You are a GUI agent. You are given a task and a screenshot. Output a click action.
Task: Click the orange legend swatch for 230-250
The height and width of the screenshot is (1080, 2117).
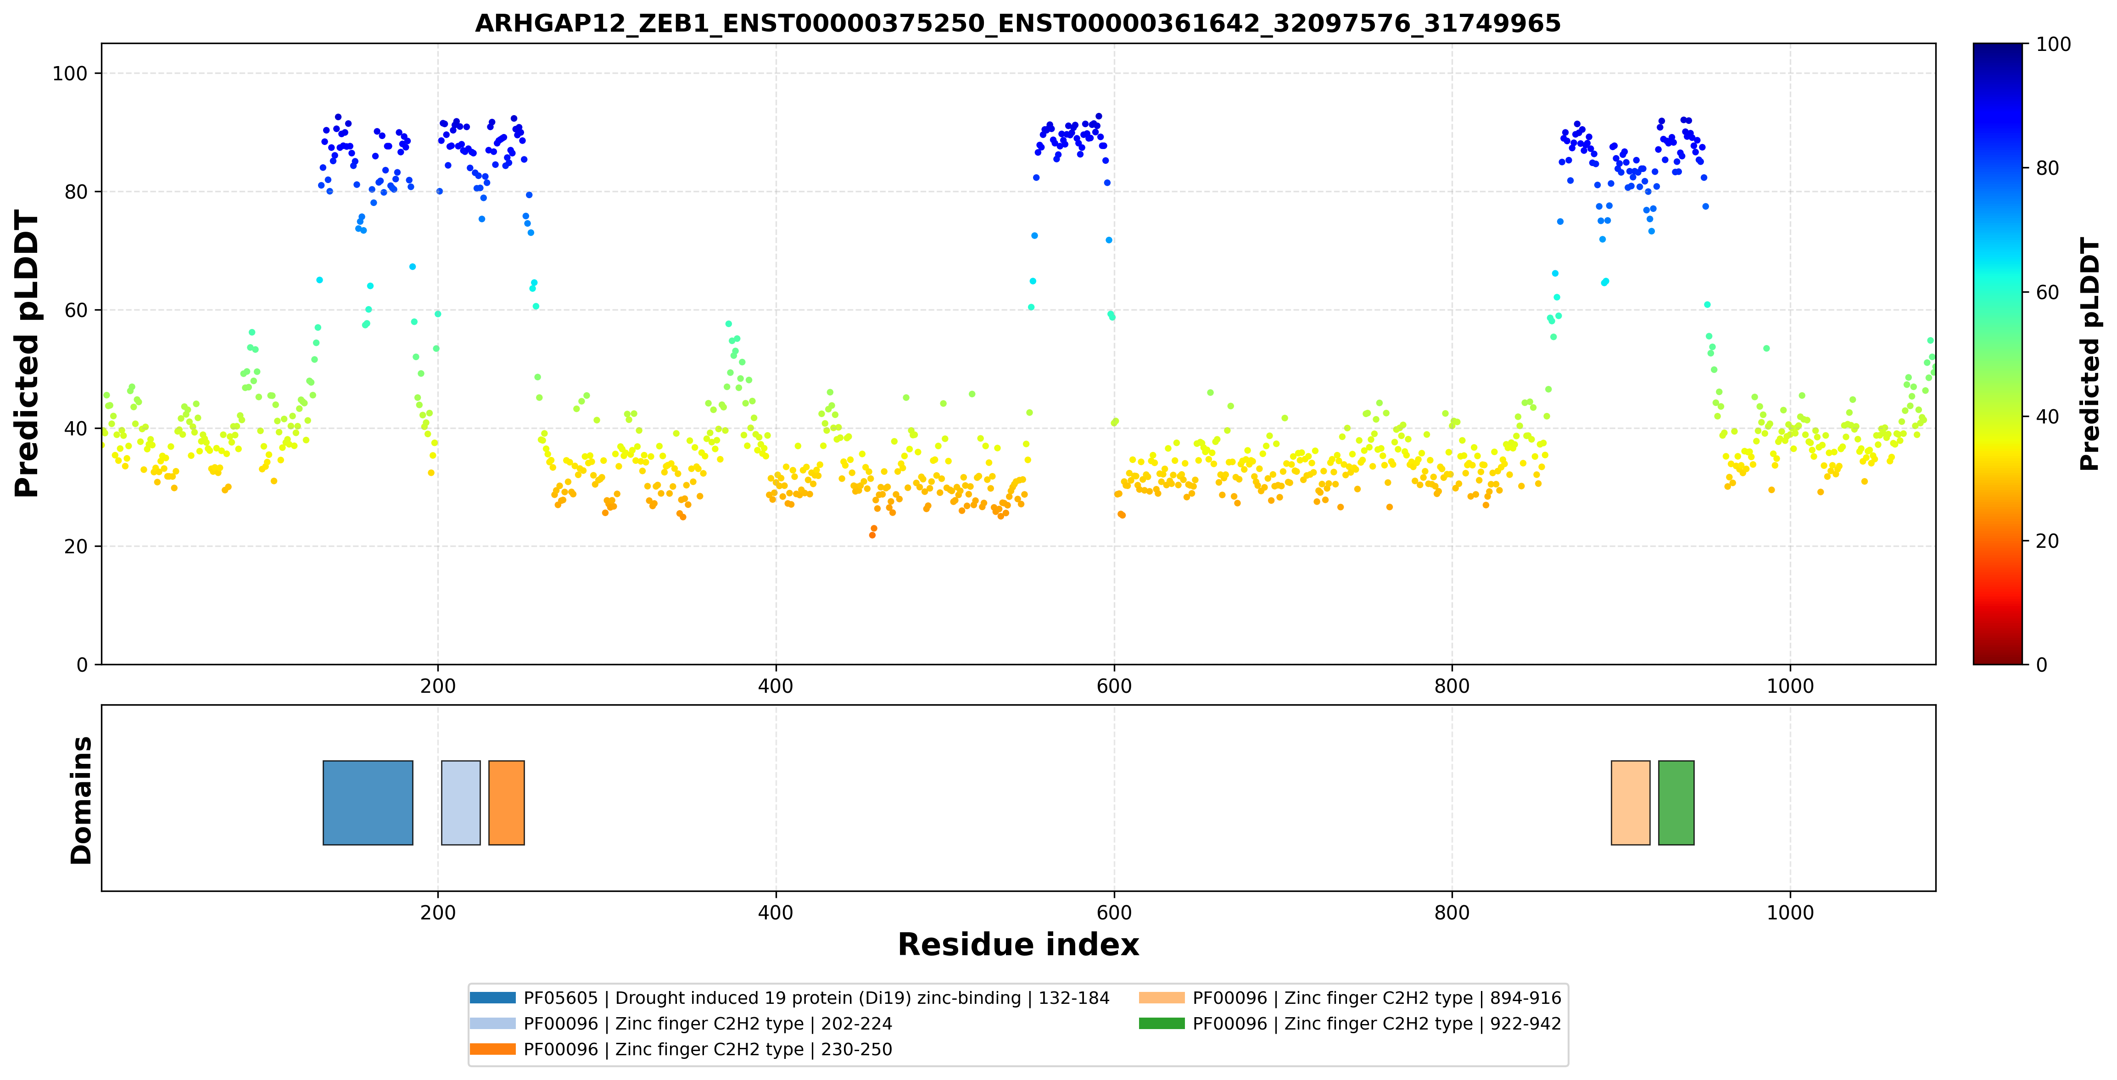click(492, 1049)
